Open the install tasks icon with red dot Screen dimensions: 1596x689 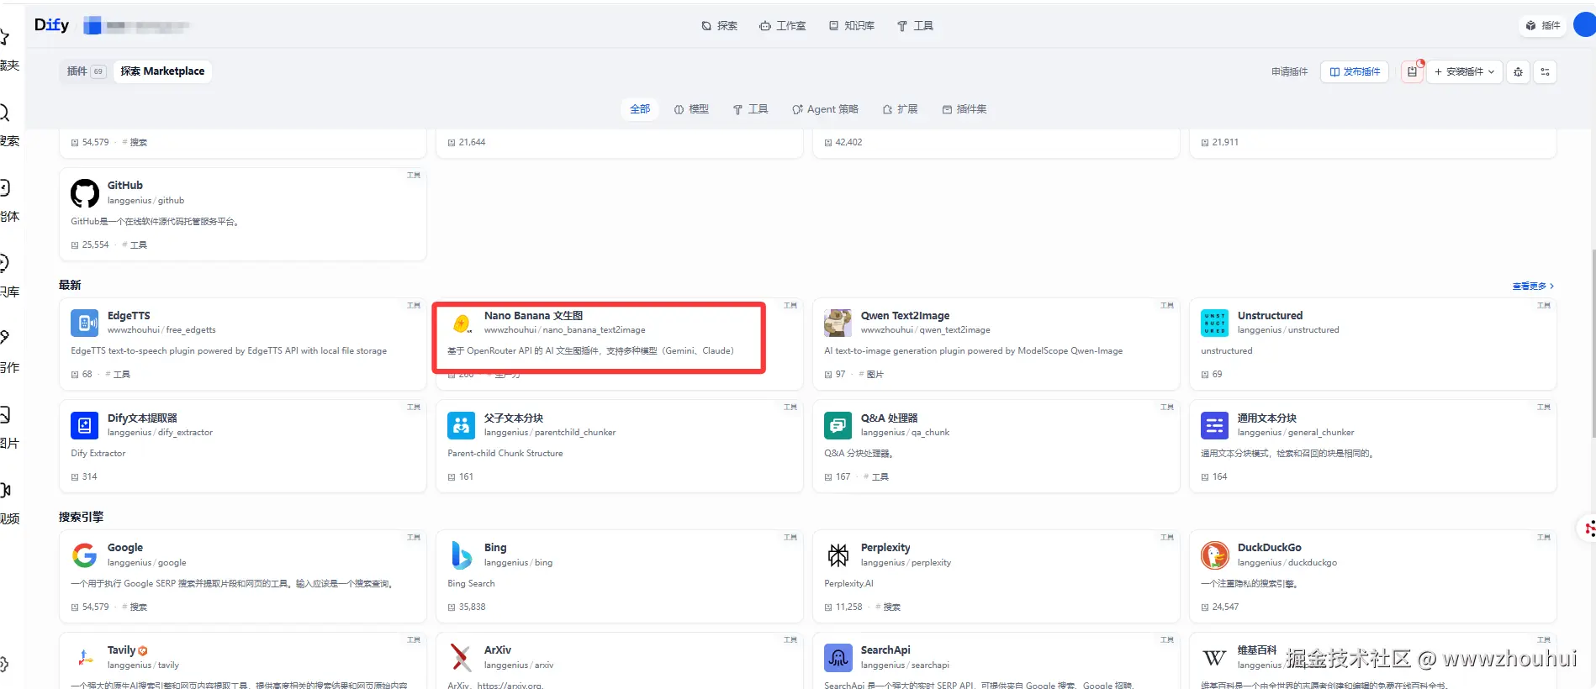point(1413,72)
